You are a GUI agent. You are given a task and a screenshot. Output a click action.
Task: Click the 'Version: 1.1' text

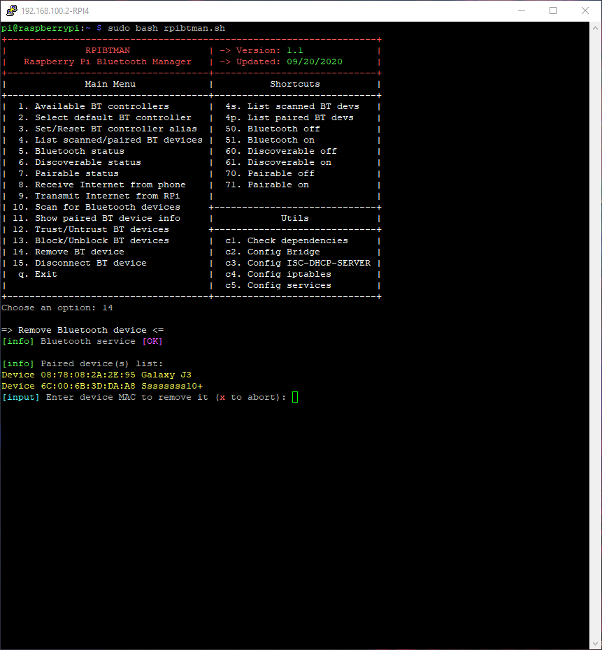point(269,50)
